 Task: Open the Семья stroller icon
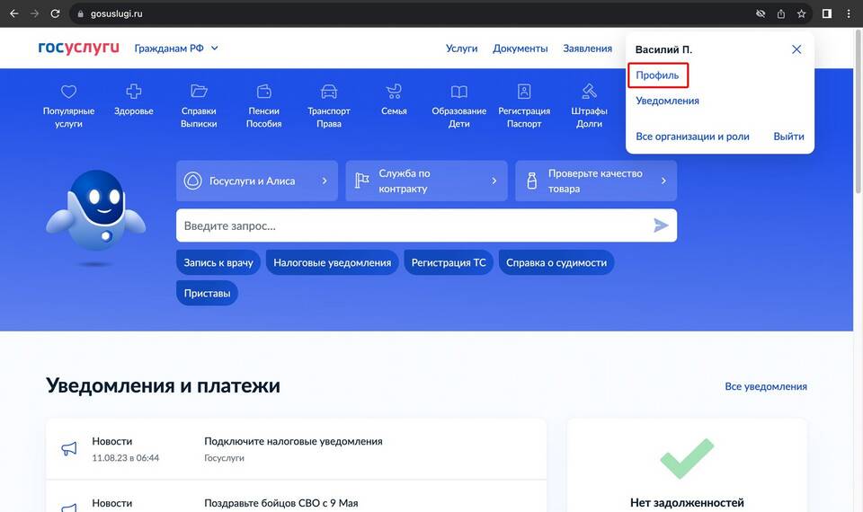click(x=394, y=92)
